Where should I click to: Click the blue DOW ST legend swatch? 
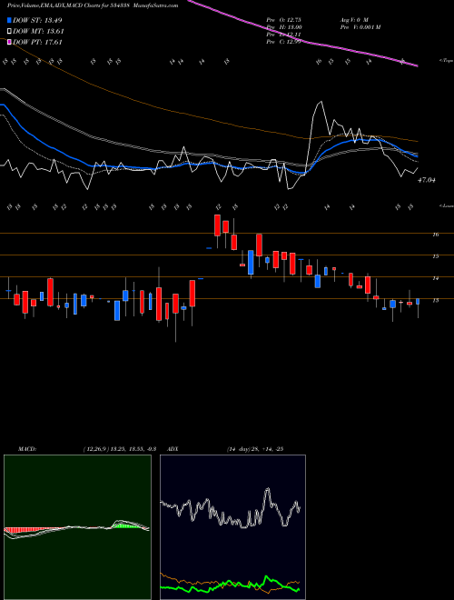(x=10, y=20)
